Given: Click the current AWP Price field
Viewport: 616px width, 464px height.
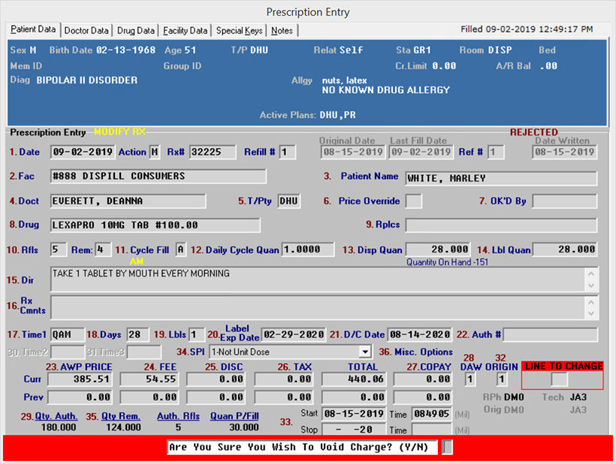Looking at the screenshot, I should 79,380.
